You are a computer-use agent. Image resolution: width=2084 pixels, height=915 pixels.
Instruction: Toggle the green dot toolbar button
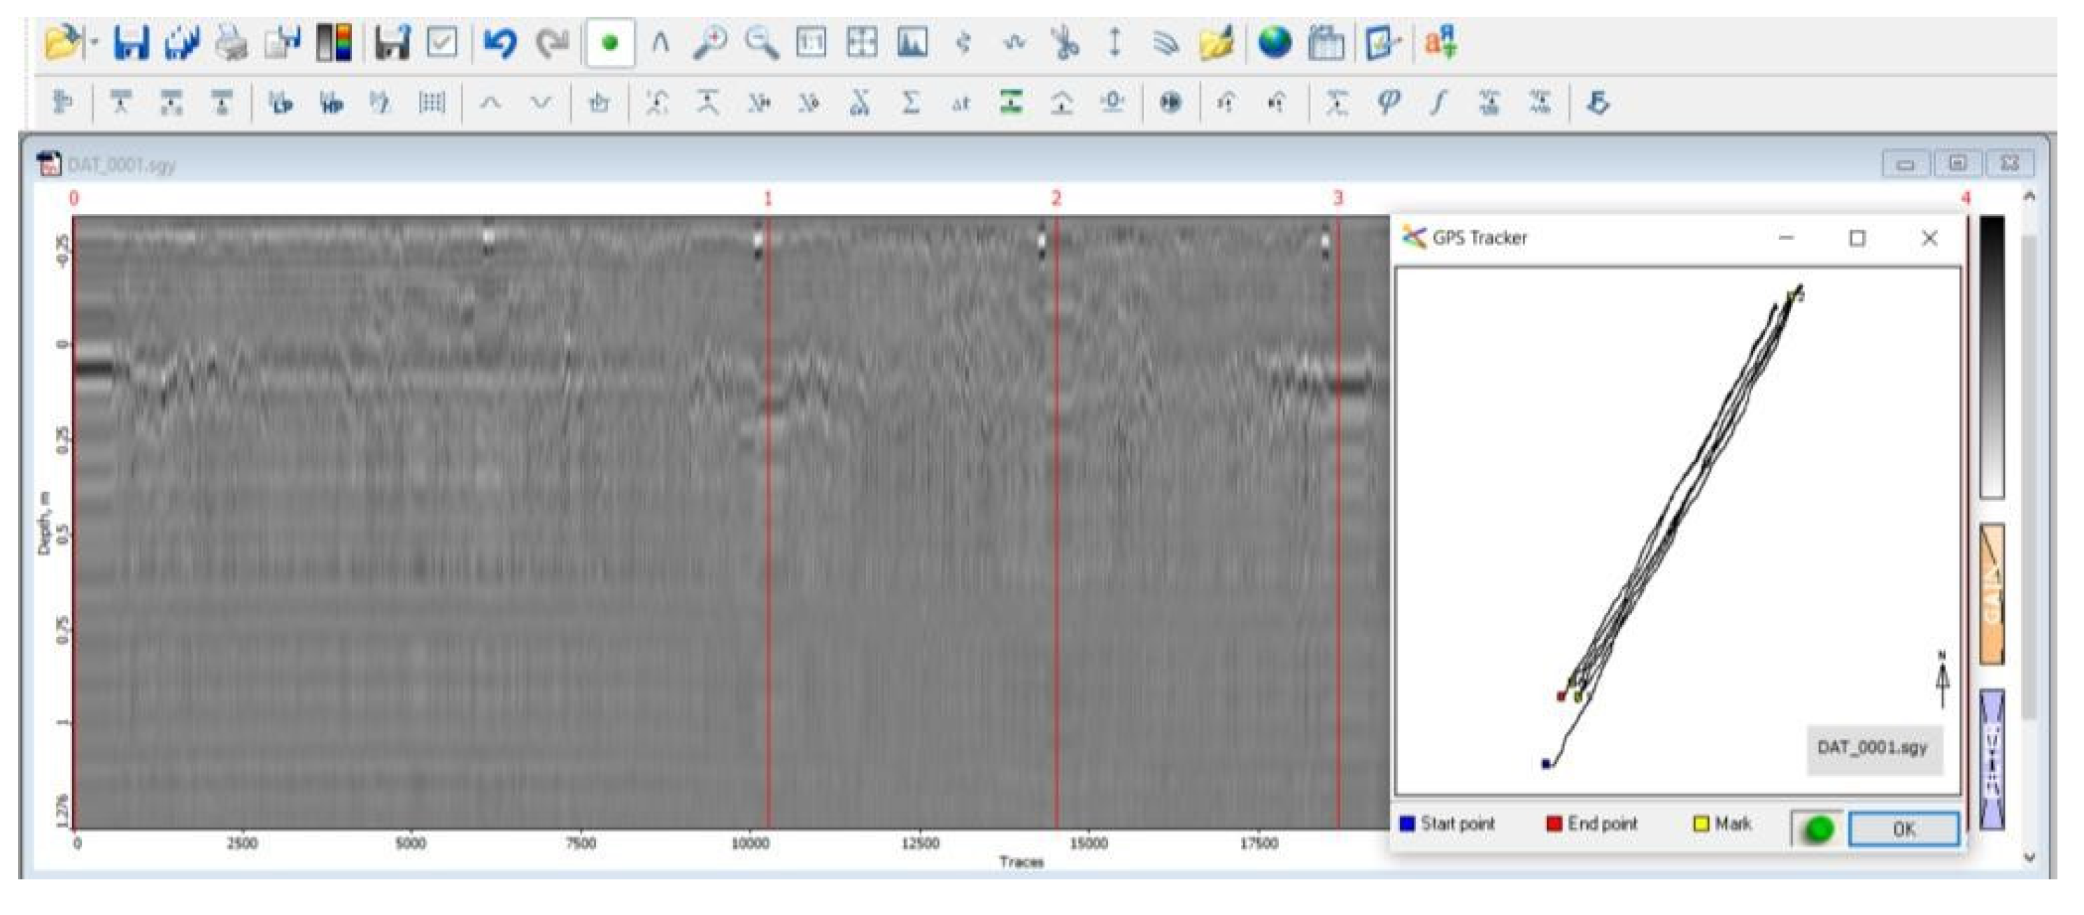pos(610,43)
